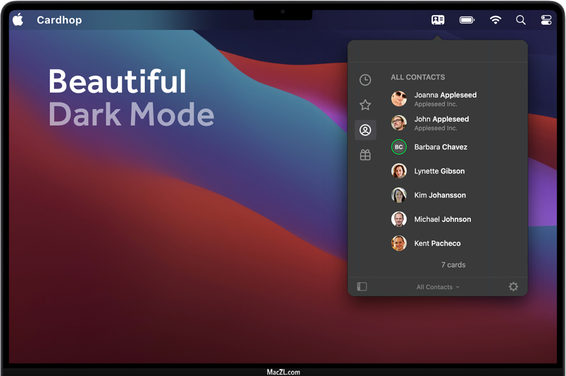The image size is (566, 376).
Task: Open Spotlight search in menu bar
Action: click(x=521, y=20)
